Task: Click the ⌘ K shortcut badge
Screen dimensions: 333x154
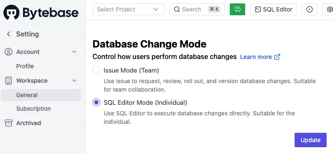Action: (x=214, y=9)
